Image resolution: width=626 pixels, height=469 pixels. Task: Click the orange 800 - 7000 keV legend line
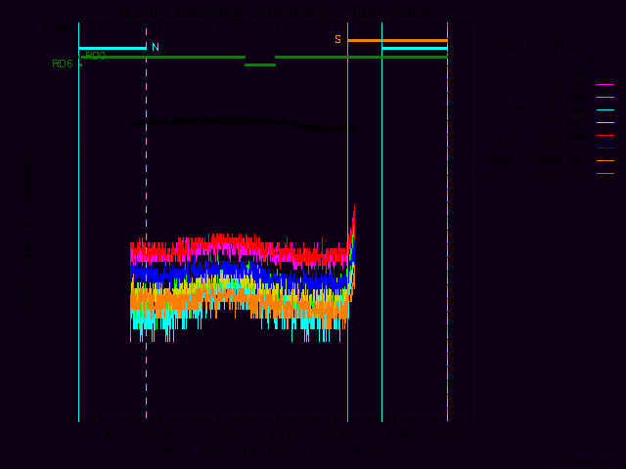coord(605,161)
